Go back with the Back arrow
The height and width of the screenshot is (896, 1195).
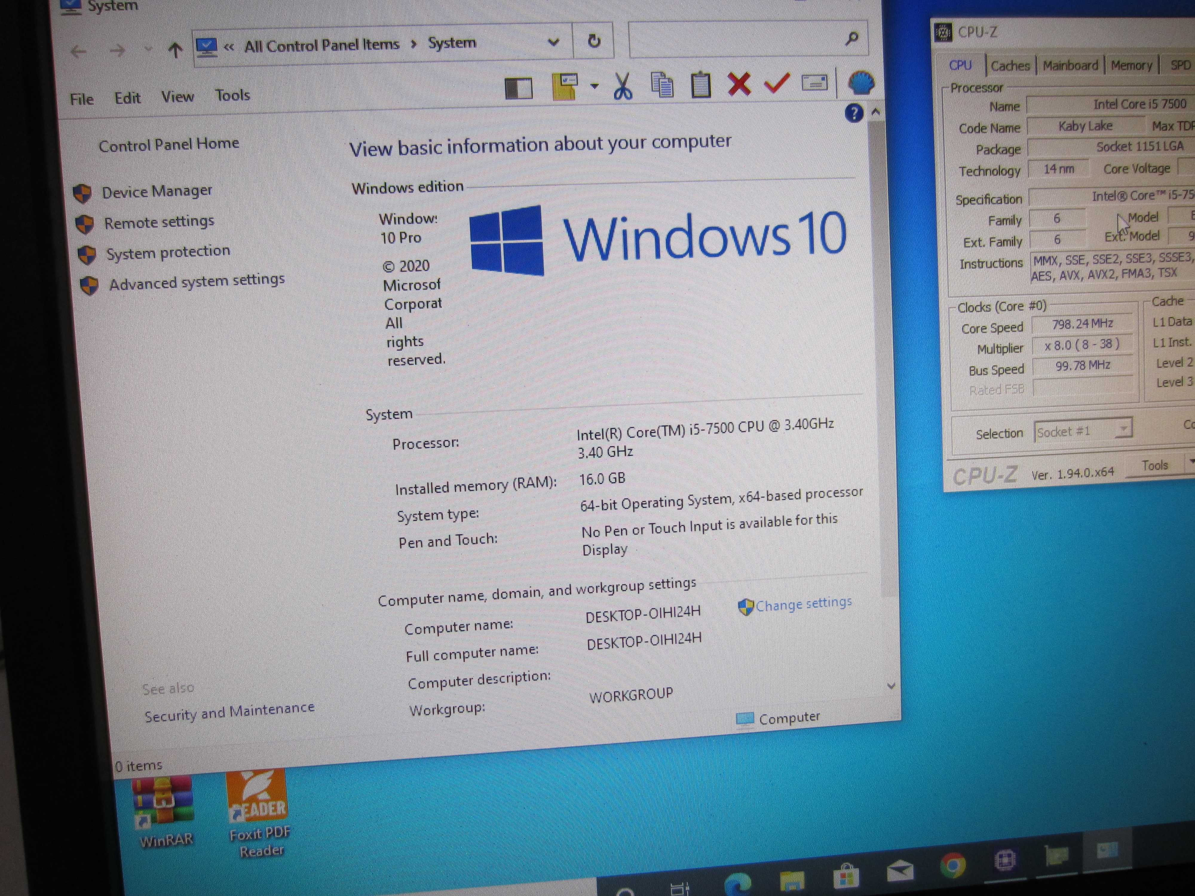pyautogui.click(x=78, y=52)
